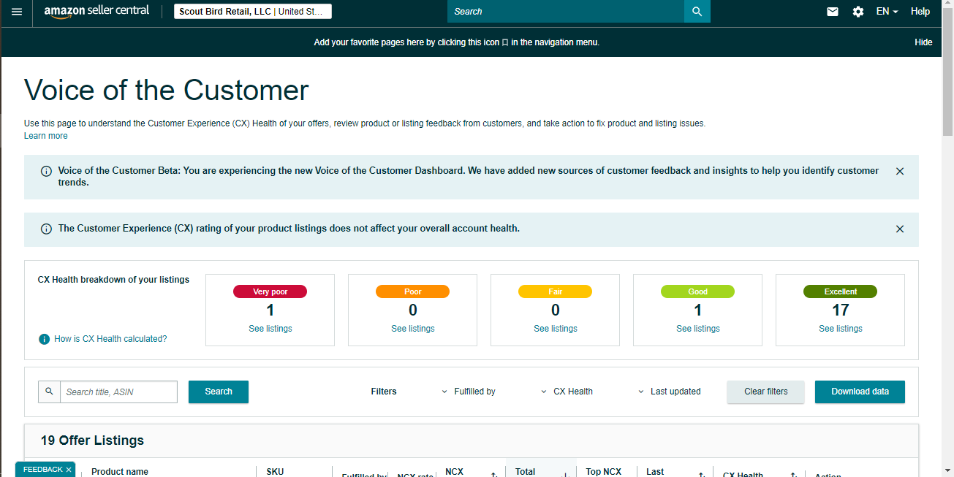Image resolution: width=954 pixels, height=477 pixels.
Task: Open the settings gear icon
Action: click(x=858, y=12)
